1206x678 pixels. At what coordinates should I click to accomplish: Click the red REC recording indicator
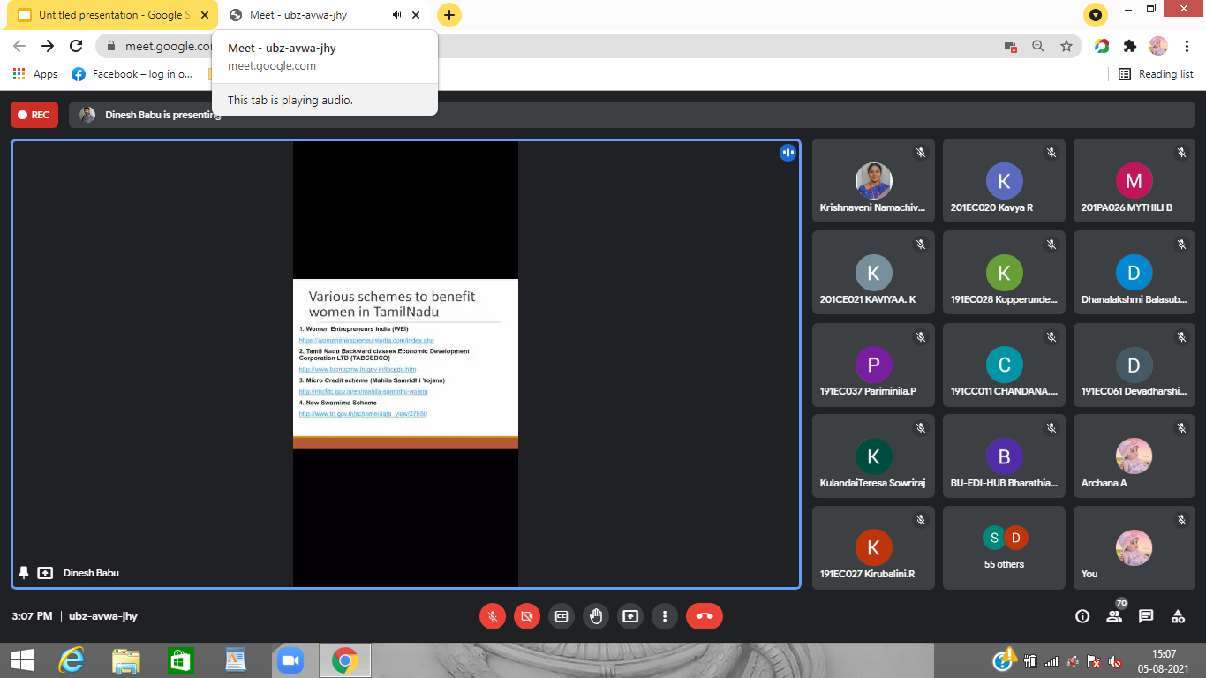click(34, 115)
